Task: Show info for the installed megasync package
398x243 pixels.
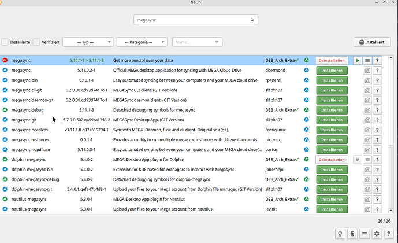Action: click(377, 61)
